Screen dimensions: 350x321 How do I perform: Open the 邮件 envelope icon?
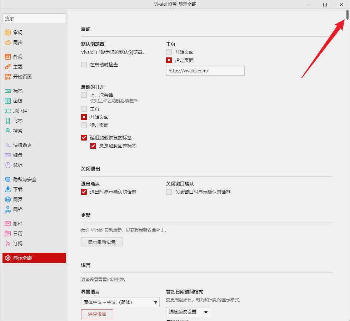tap(8, 224)
